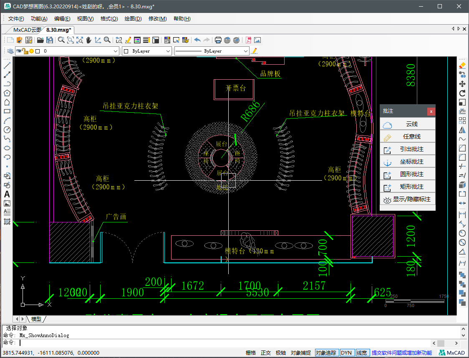Click the Zoom window icon
Screen dimensions: 469x358
click(x=70, y=40)
